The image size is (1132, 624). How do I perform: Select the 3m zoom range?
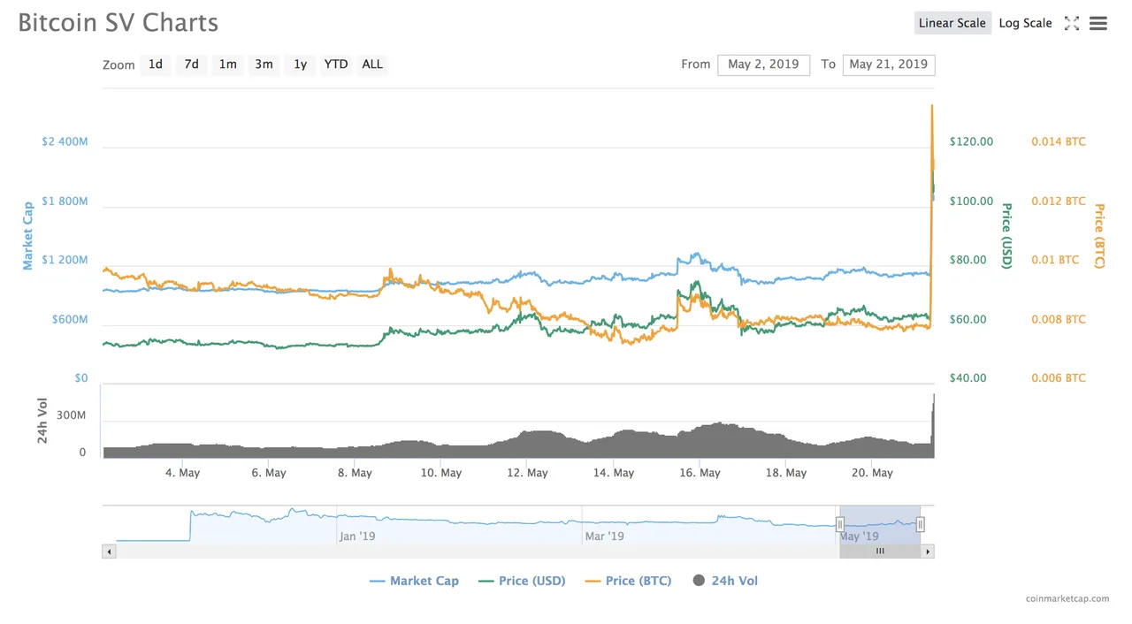tap(264, 65)
